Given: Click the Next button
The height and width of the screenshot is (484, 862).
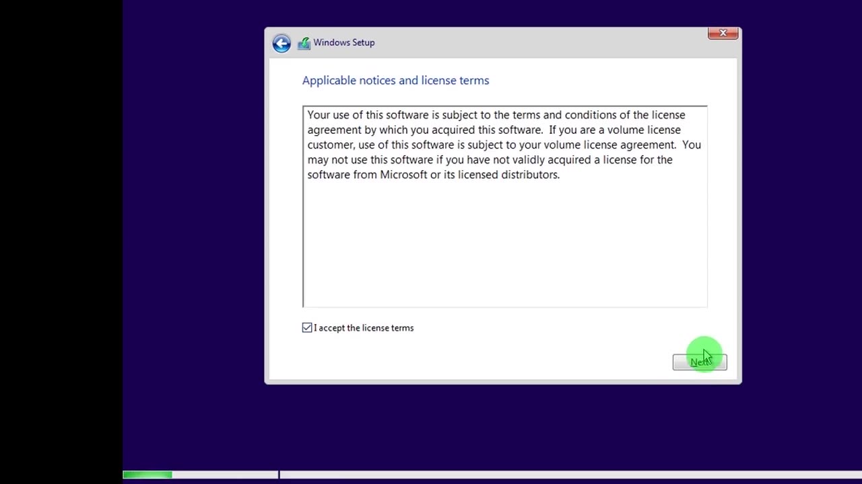Looking at the screenshot, I should tap(700, 362).
